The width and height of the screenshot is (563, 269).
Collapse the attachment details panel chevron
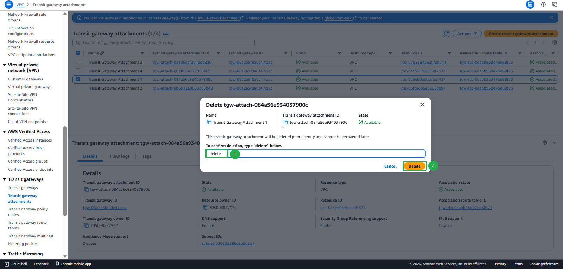555,143
